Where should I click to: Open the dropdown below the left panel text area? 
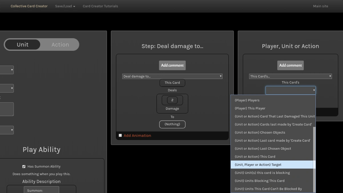(x=7, y=130)
